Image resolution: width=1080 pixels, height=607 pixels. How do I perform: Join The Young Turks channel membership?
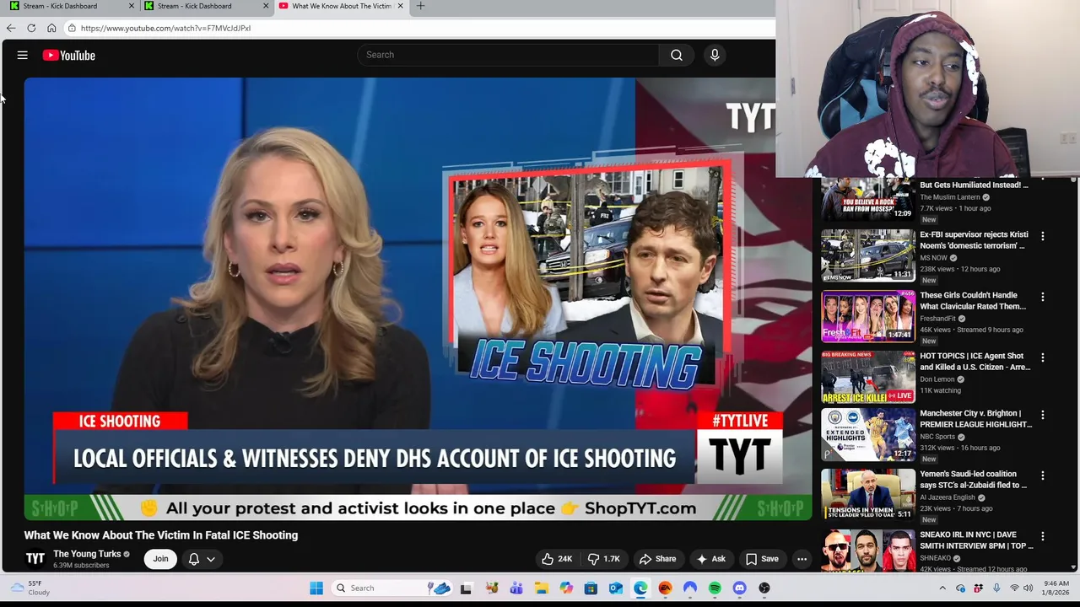tap(160, 559)
